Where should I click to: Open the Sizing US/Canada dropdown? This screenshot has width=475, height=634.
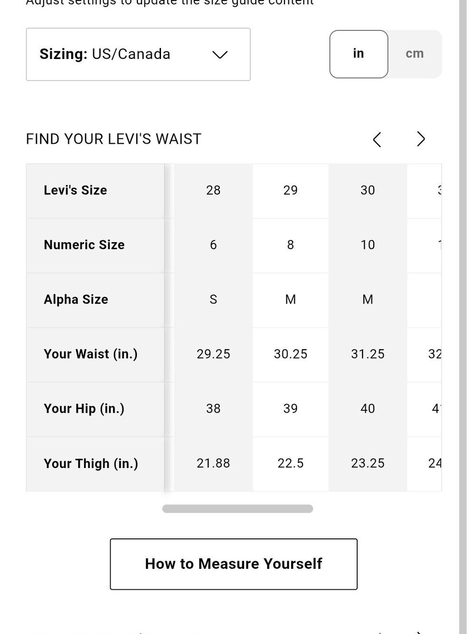[138, 54]
